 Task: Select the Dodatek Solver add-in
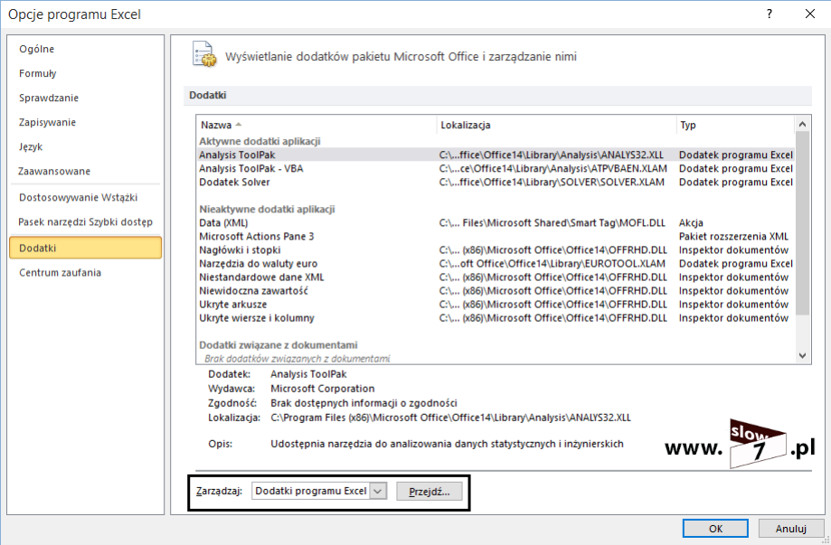(x=495, y=183)
